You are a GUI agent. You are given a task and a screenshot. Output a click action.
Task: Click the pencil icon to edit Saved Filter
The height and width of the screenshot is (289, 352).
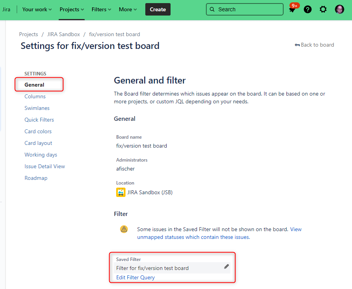(x=227, y=266)
